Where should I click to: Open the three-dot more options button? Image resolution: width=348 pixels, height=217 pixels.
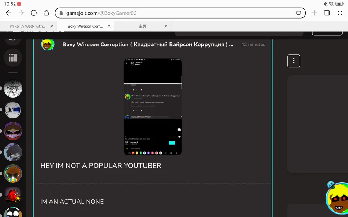[x=293, y=61]
